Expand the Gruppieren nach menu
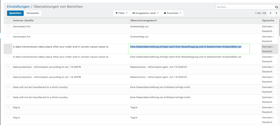The image size is (280, 125). click(x=145, y=13)
